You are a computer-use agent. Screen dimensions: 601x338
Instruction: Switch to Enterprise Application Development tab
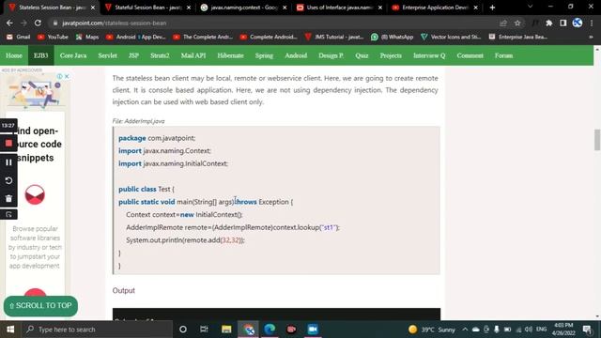point(435,8)
